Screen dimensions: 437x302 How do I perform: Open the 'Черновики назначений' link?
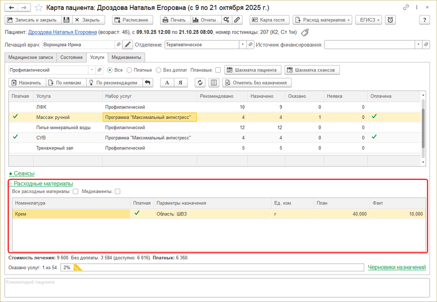tap(397, 267)
